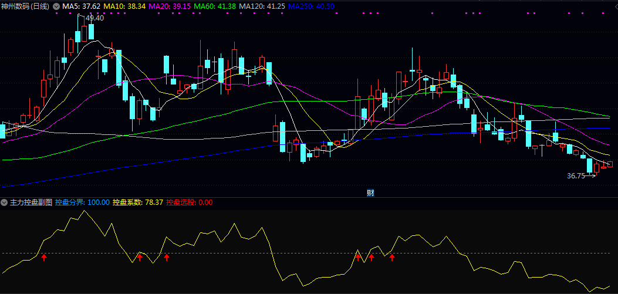Select the MA60: 41.38 indicator label

coord(215,6)
